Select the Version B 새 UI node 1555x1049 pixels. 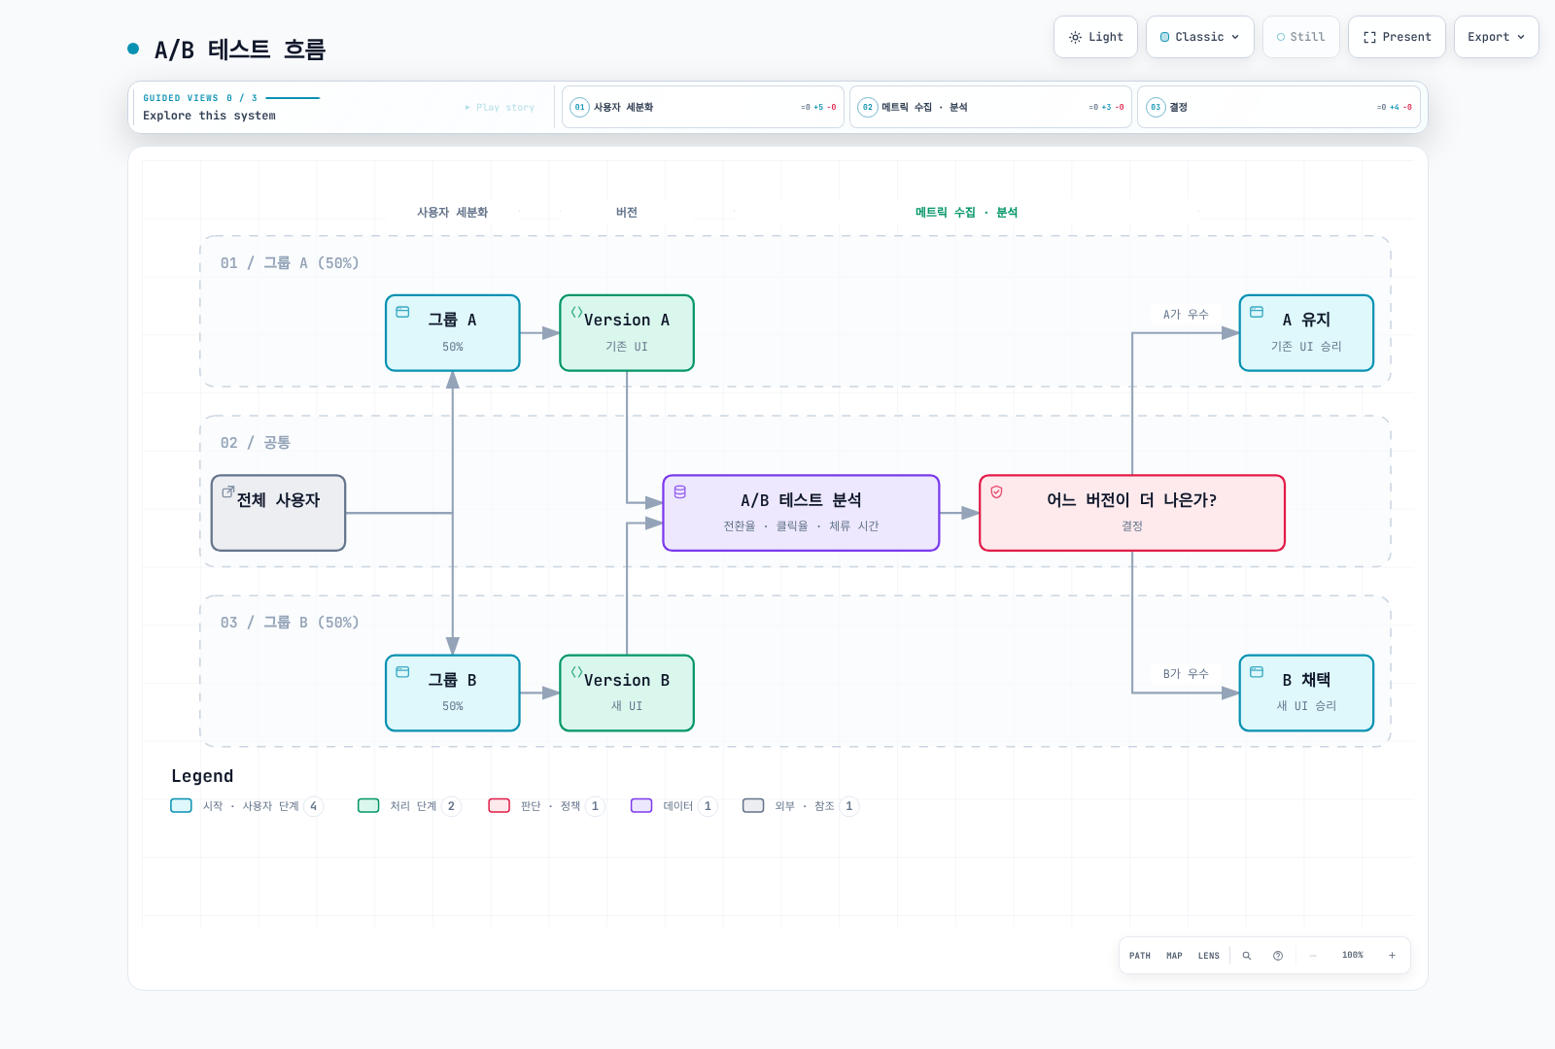(627, 693)
